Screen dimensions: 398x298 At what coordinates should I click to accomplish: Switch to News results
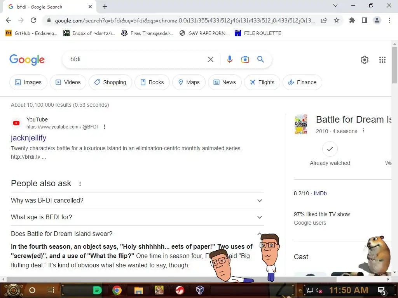tap(225, 82)
